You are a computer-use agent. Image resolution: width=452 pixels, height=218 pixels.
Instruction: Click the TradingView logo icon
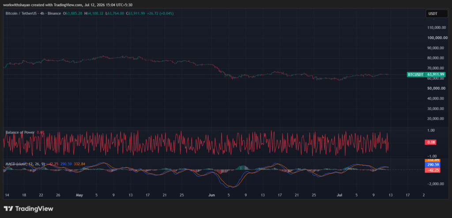coord(8,209)
